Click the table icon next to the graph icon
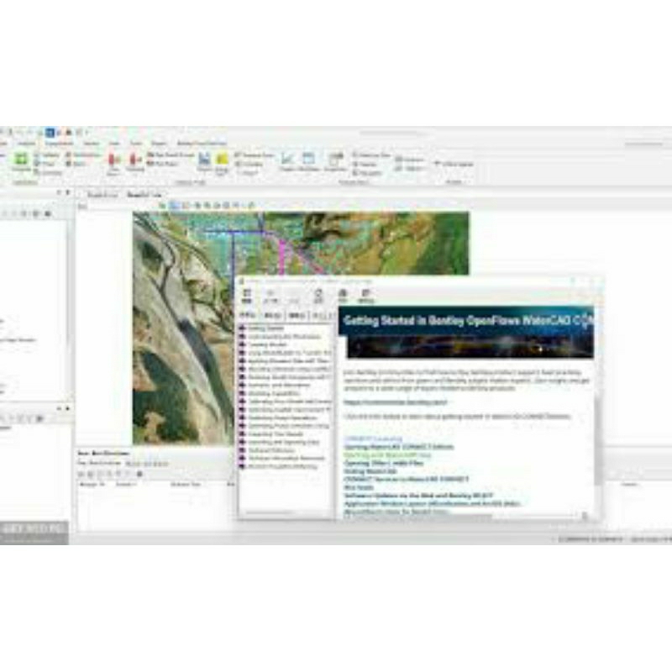 pyautogui.click(x=308, y=159)
